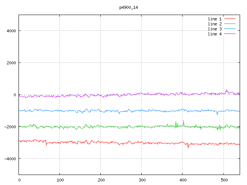Click the chart title p4900_14
The width and height of the screenshot is (247, 185).
point(128,7)
